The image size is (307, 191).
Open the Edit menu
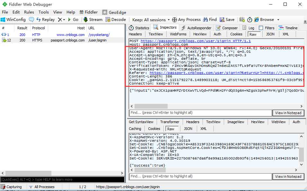[x=16, y=12]
